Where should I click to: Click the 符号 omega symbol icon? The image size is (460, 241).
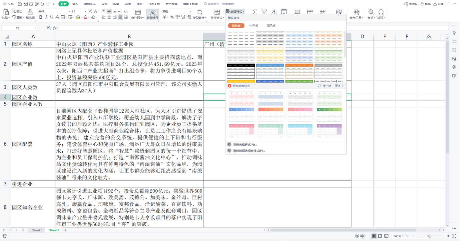(x=381, y=12)
